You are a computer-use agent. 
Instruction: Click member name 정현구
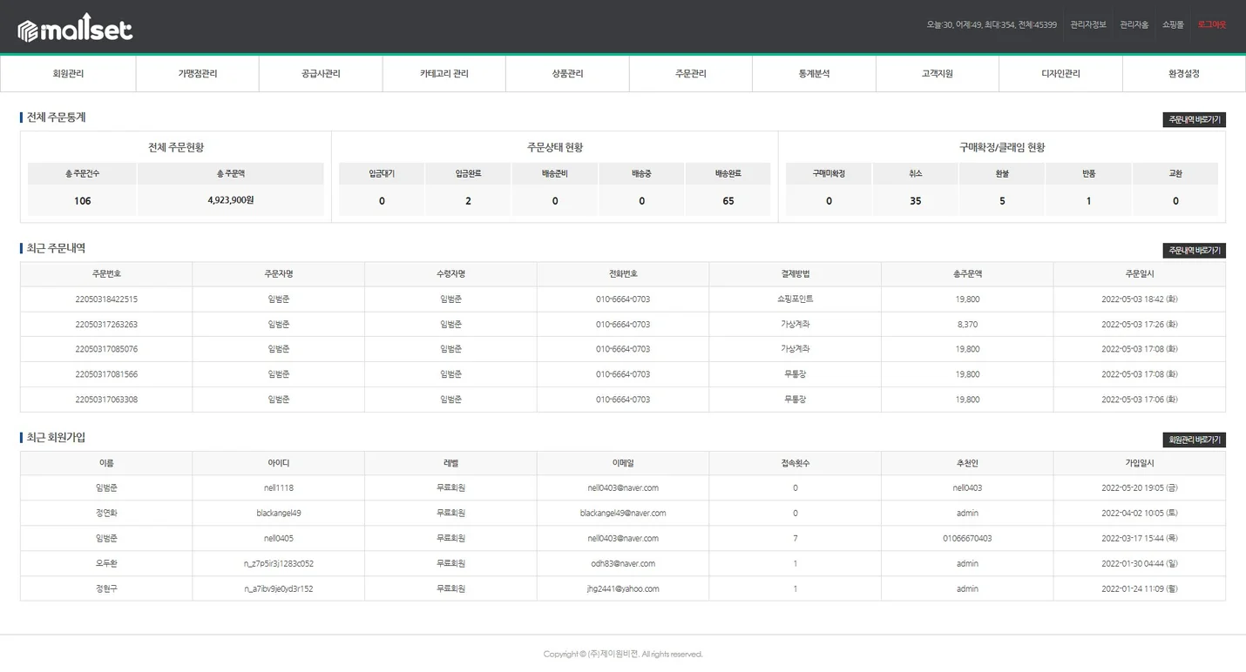point(106,589)
